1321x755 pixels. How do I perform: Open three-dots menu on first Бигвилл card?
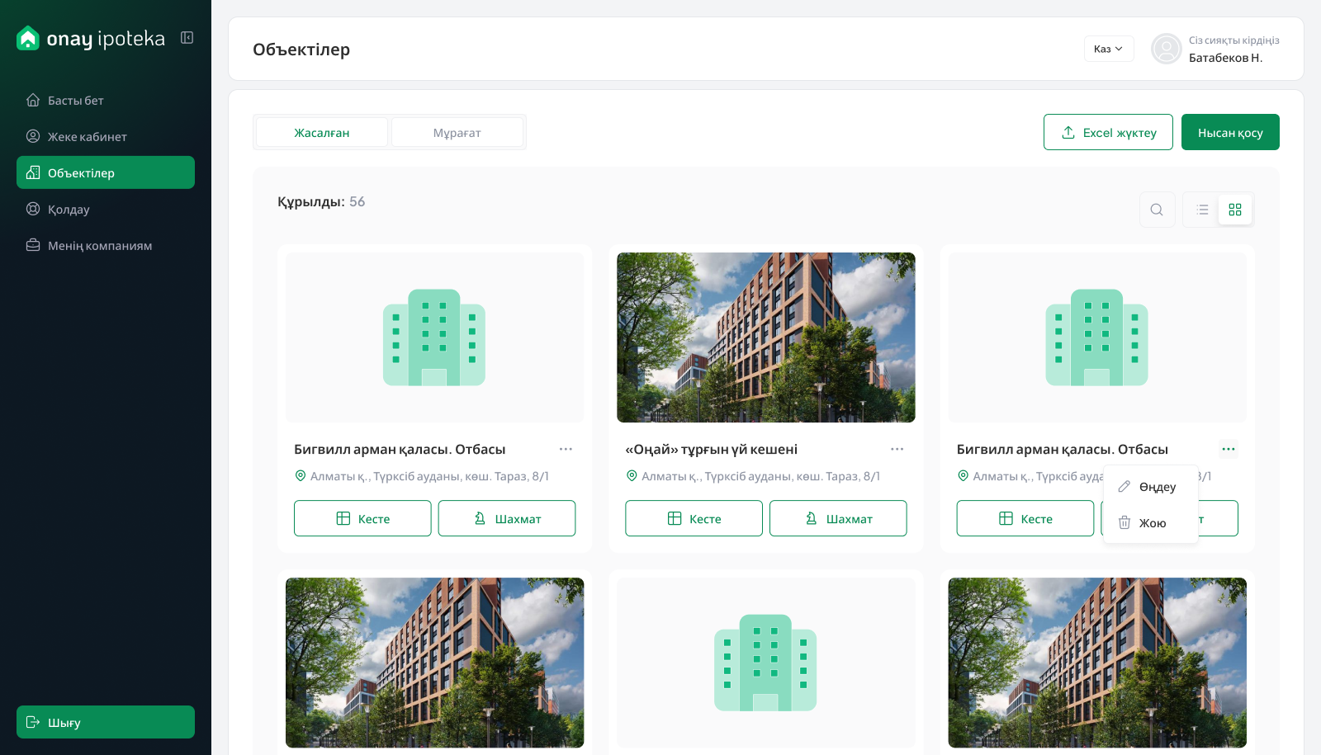click(x=566, y=449)
